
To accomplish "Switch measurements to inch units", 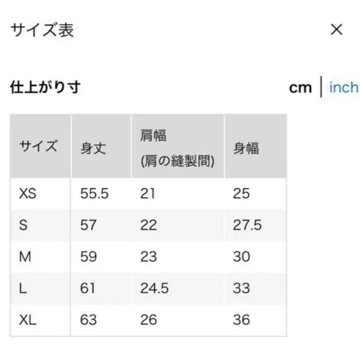I will pos(343,88).
